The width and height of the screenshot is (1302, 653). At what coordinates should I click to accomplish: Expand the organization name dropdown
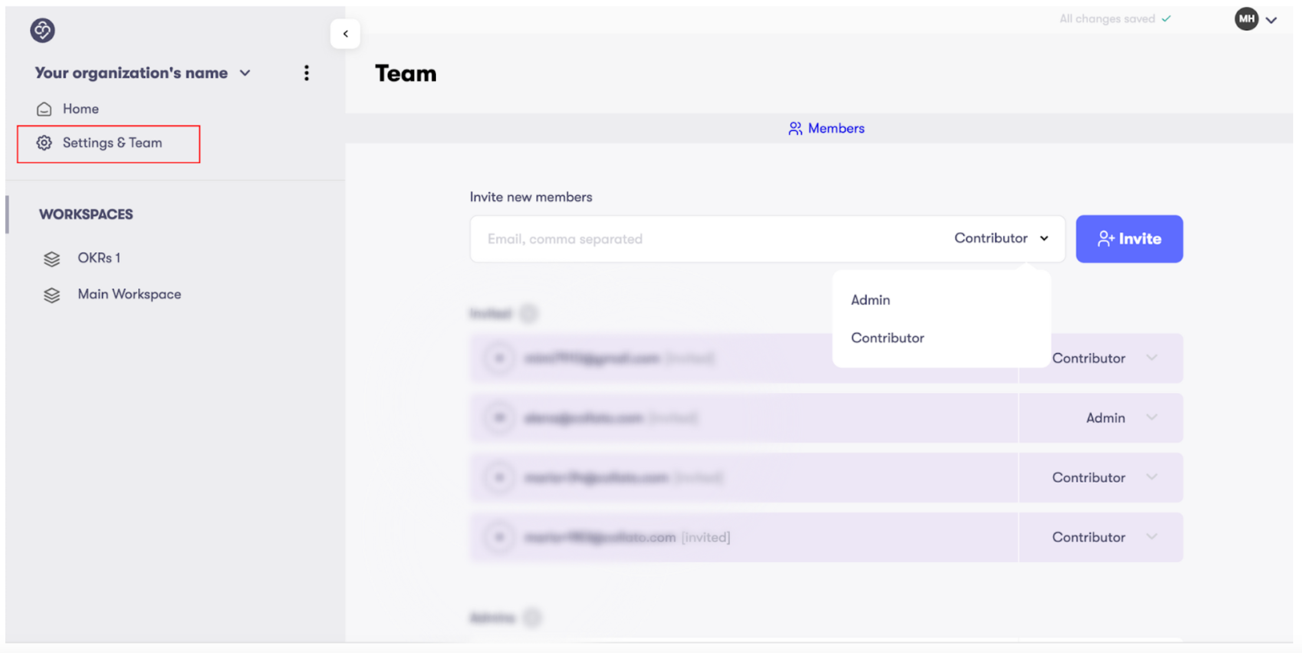pos(245,73)
